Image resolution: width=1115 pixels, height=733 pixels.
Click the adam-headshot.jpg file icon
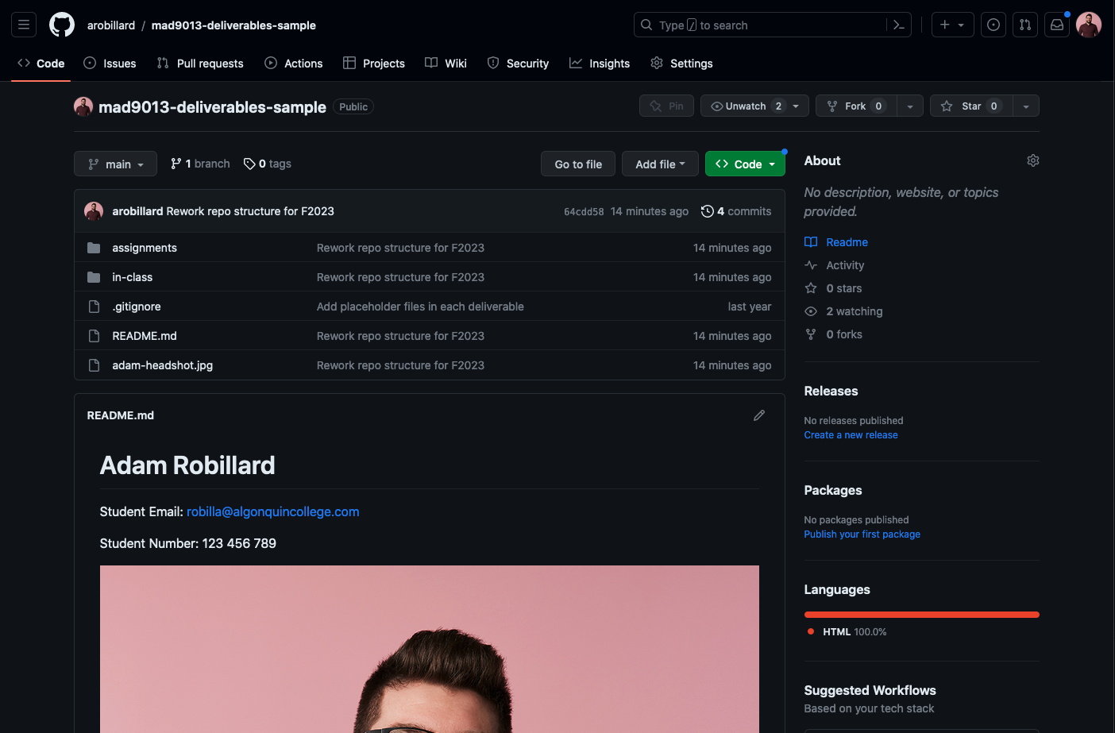tap(94, 365)
